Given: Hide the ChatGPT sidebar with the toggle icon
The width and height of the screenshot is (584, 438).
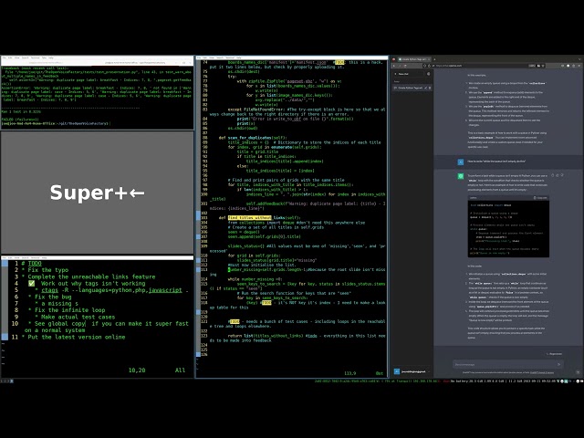Looking at the screenshot, I should pyautogui.click(x=428, y=74).
